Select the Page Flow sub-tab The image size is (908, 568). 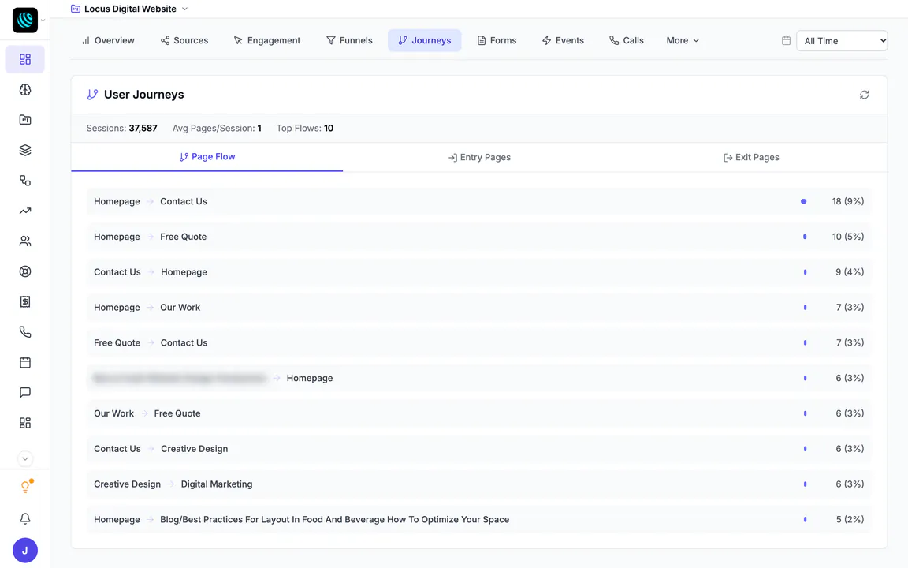tap(207, 157)
